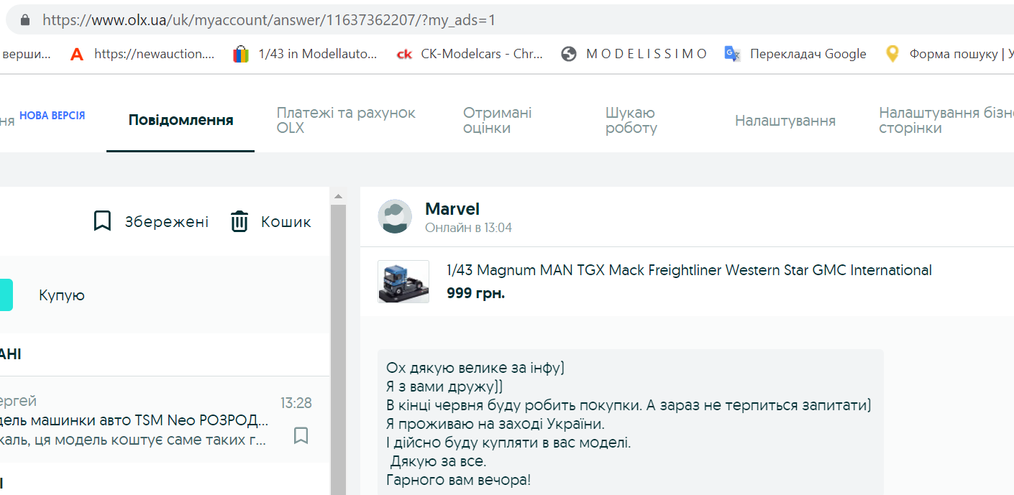Click the НОВА ВЕРСІЯ label
1014x495 pixels.
(52, 115)
